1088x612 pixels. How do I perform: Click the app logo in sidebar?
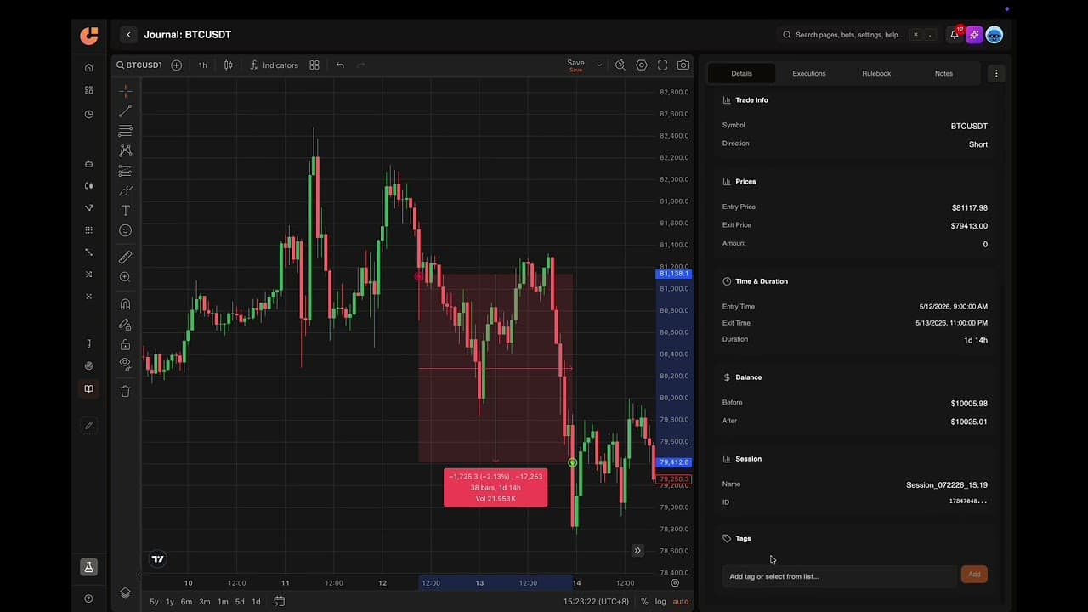[x=89, y=35]
